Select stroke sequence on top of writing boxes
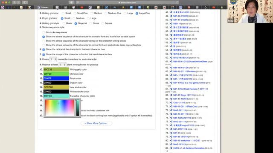This screenshot has width=273, height=153. point(44,41)
